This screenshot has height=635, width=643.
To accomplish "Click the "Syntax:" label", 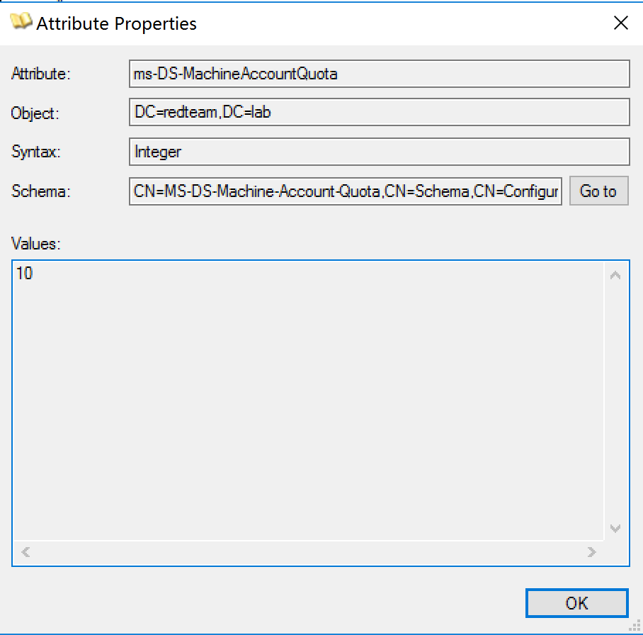I will click(x=36, y=152).
